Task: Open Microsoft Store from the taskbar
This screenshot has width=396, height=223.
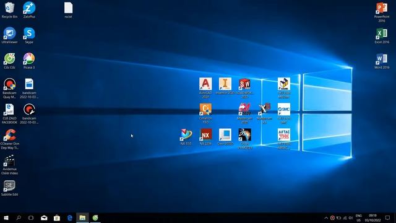Action: coord(57,217)
